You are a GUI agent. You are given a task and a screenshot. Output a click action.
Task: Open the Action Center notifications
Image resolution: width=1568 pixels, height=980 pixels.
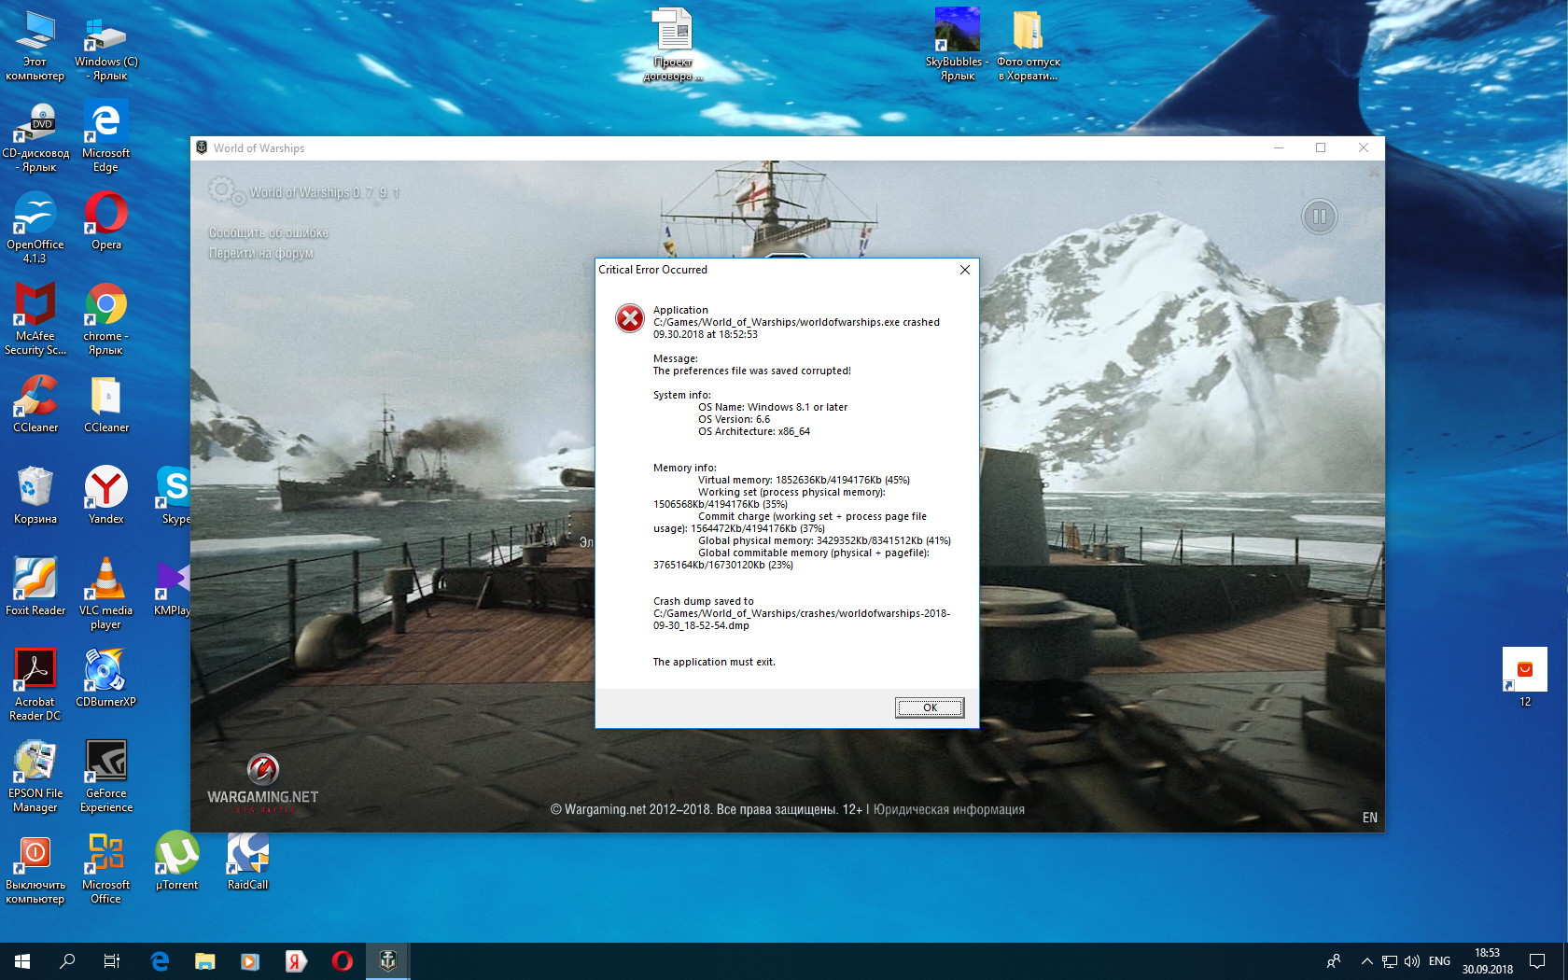coord(1537,961)
